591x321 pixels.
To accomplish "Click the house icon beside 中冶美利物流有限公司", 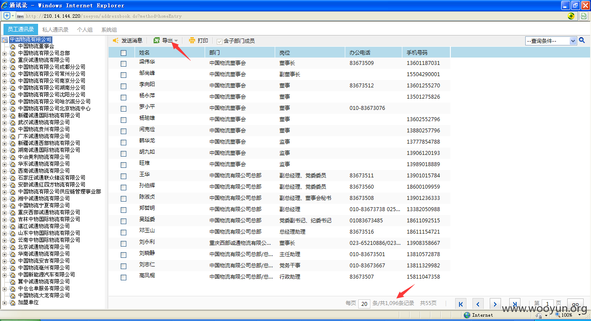I will point(13,157).
